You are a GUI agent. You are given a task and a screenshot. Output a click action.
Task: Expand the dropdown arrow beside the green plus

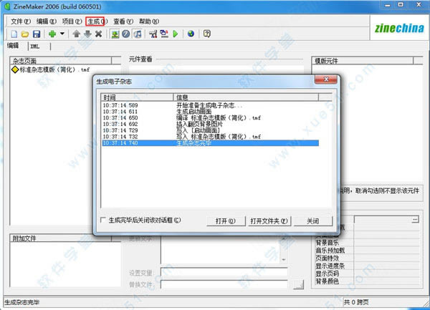click(x=62, y=34)
